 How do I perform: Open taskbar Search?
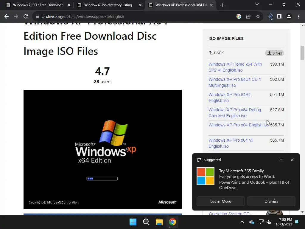tap(146, 222)
